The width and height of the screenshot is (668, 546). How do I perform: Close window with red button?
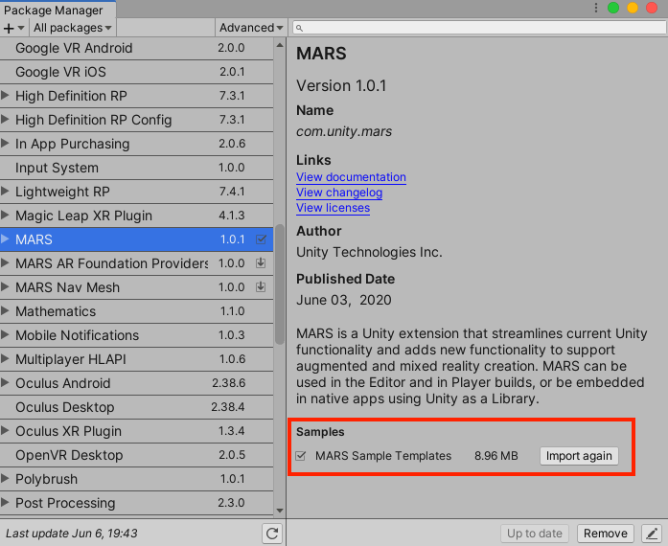coord(652,8)
